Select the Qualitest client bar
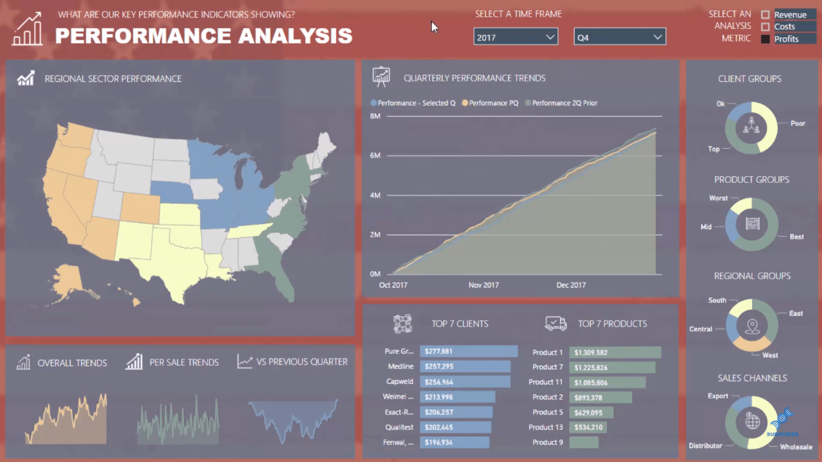Screen dimensions: 822x462 (456, 427)
